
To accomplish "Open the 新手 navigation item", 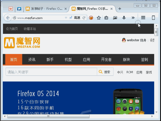I will click(x=50, y=59).
